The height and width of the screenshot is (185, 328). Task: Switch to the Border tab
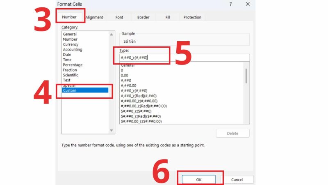(143, 17)
